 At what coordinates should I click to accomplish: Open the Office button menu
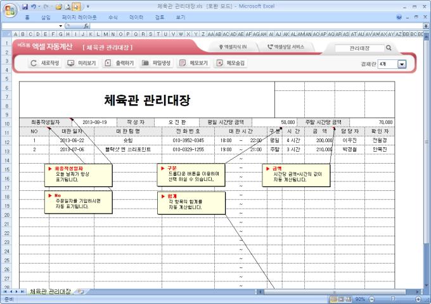coord(10,10)
